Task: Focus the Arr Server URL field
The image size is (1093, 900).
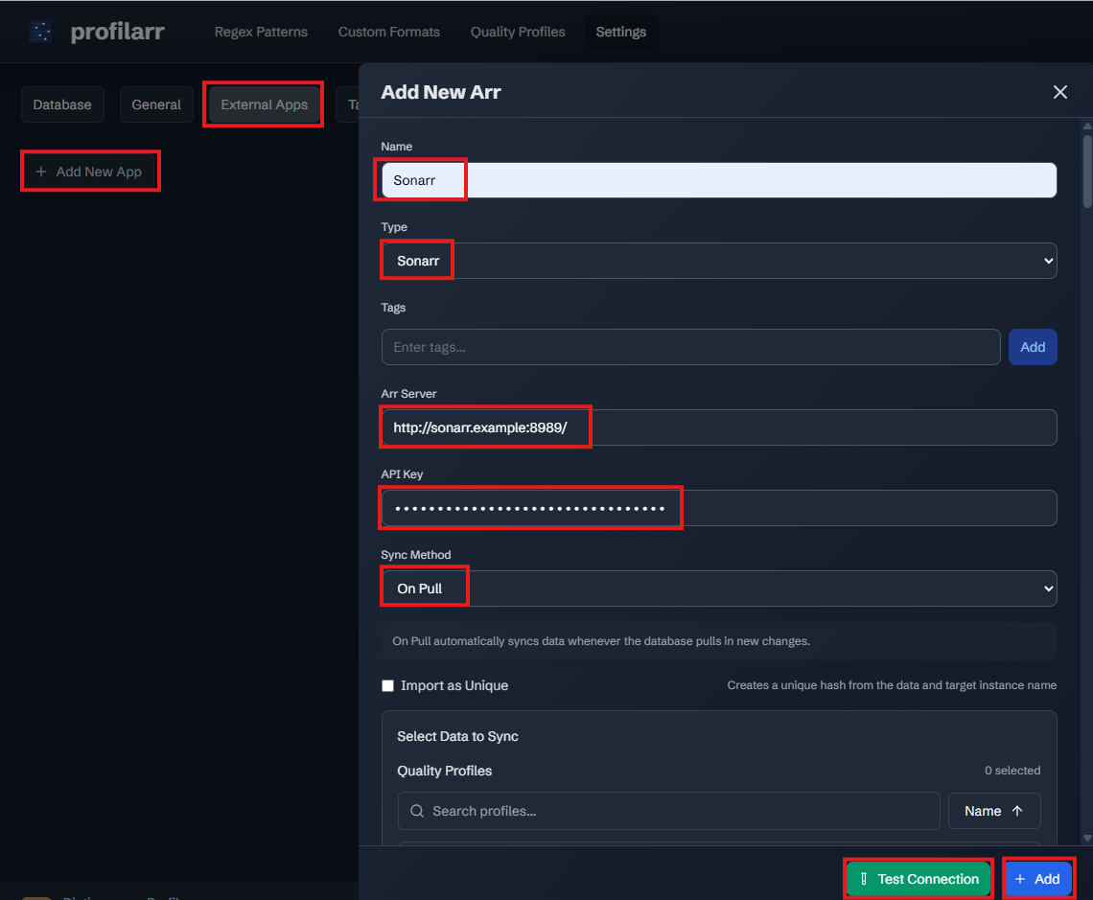Action: pyautogui.click(x=719, y=427)
